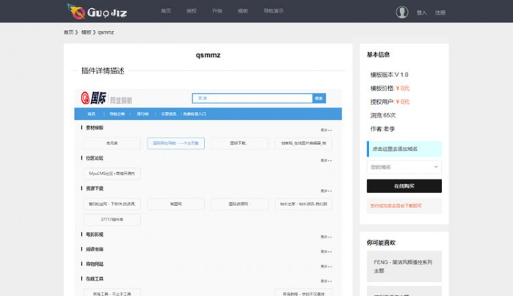Click the blue 点击这里去添加域名 notice

point(404,149)
